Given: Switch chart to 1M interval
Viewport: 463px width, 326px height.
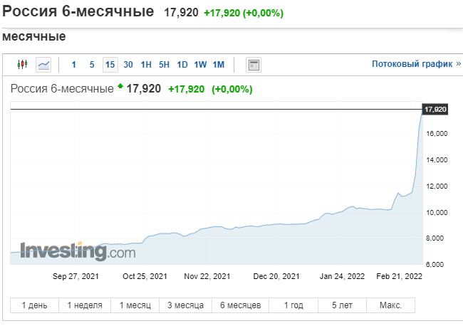Looking at the screenshot, I should click(219, 65).
